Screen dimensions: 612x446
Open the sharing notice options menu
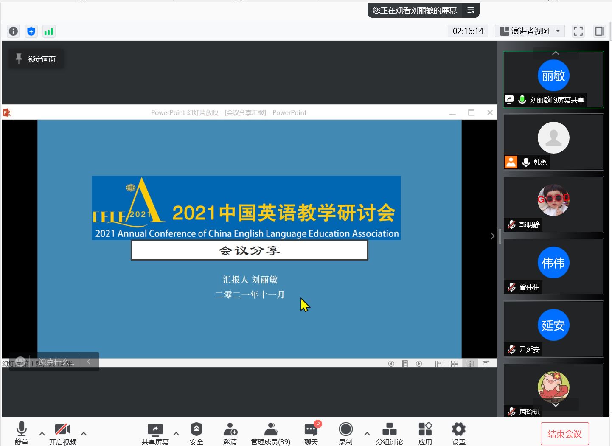pos(471,10)
